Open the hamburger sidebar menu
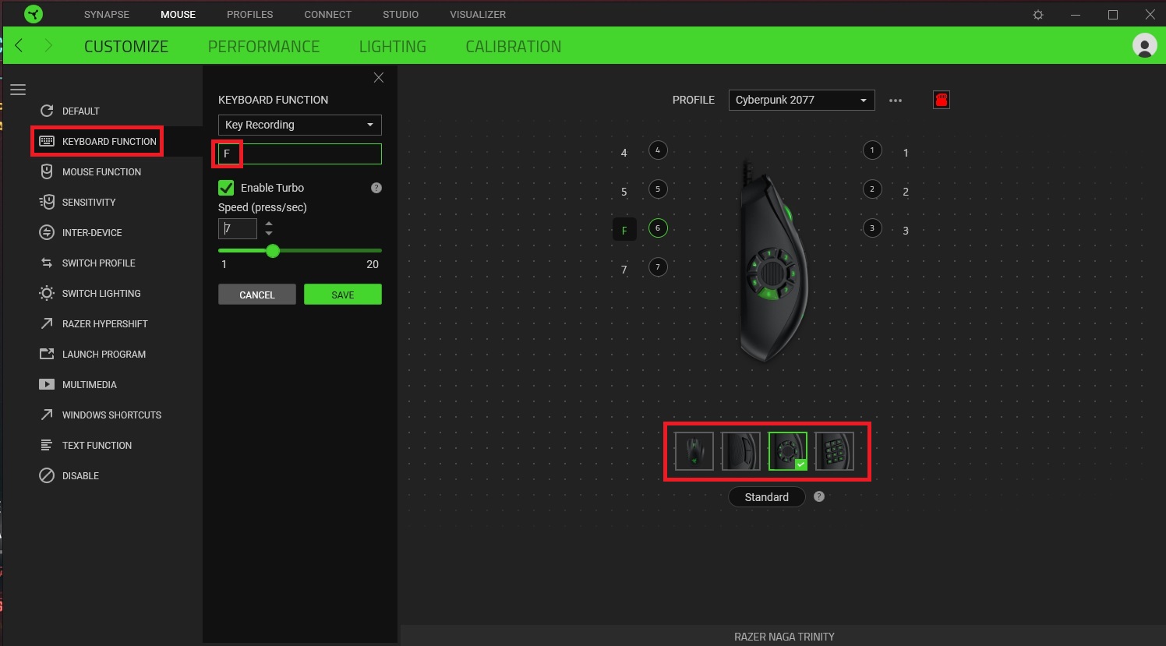This screenshot has width=1166, height=646. point(18,90)
